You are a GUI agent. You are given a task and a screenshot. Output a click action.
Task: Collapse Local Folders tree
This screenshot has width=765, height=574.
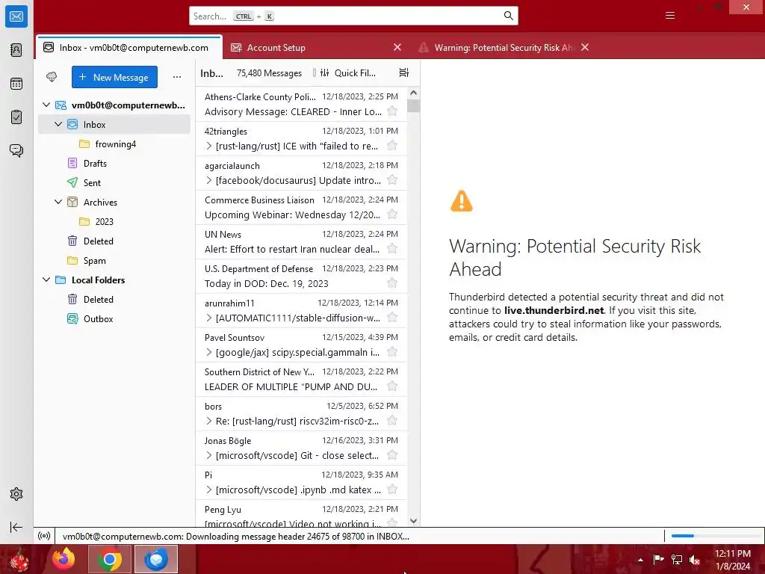(46, 280)
